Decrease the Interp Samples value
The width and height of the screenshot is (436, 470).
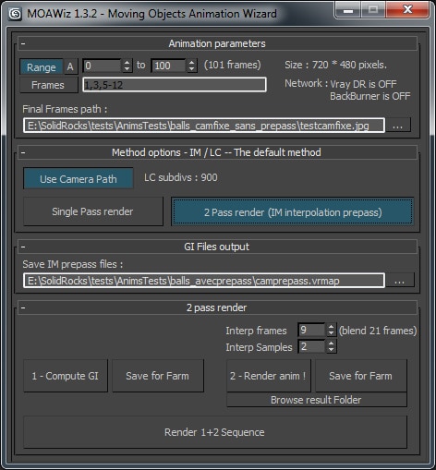[331, 350]
